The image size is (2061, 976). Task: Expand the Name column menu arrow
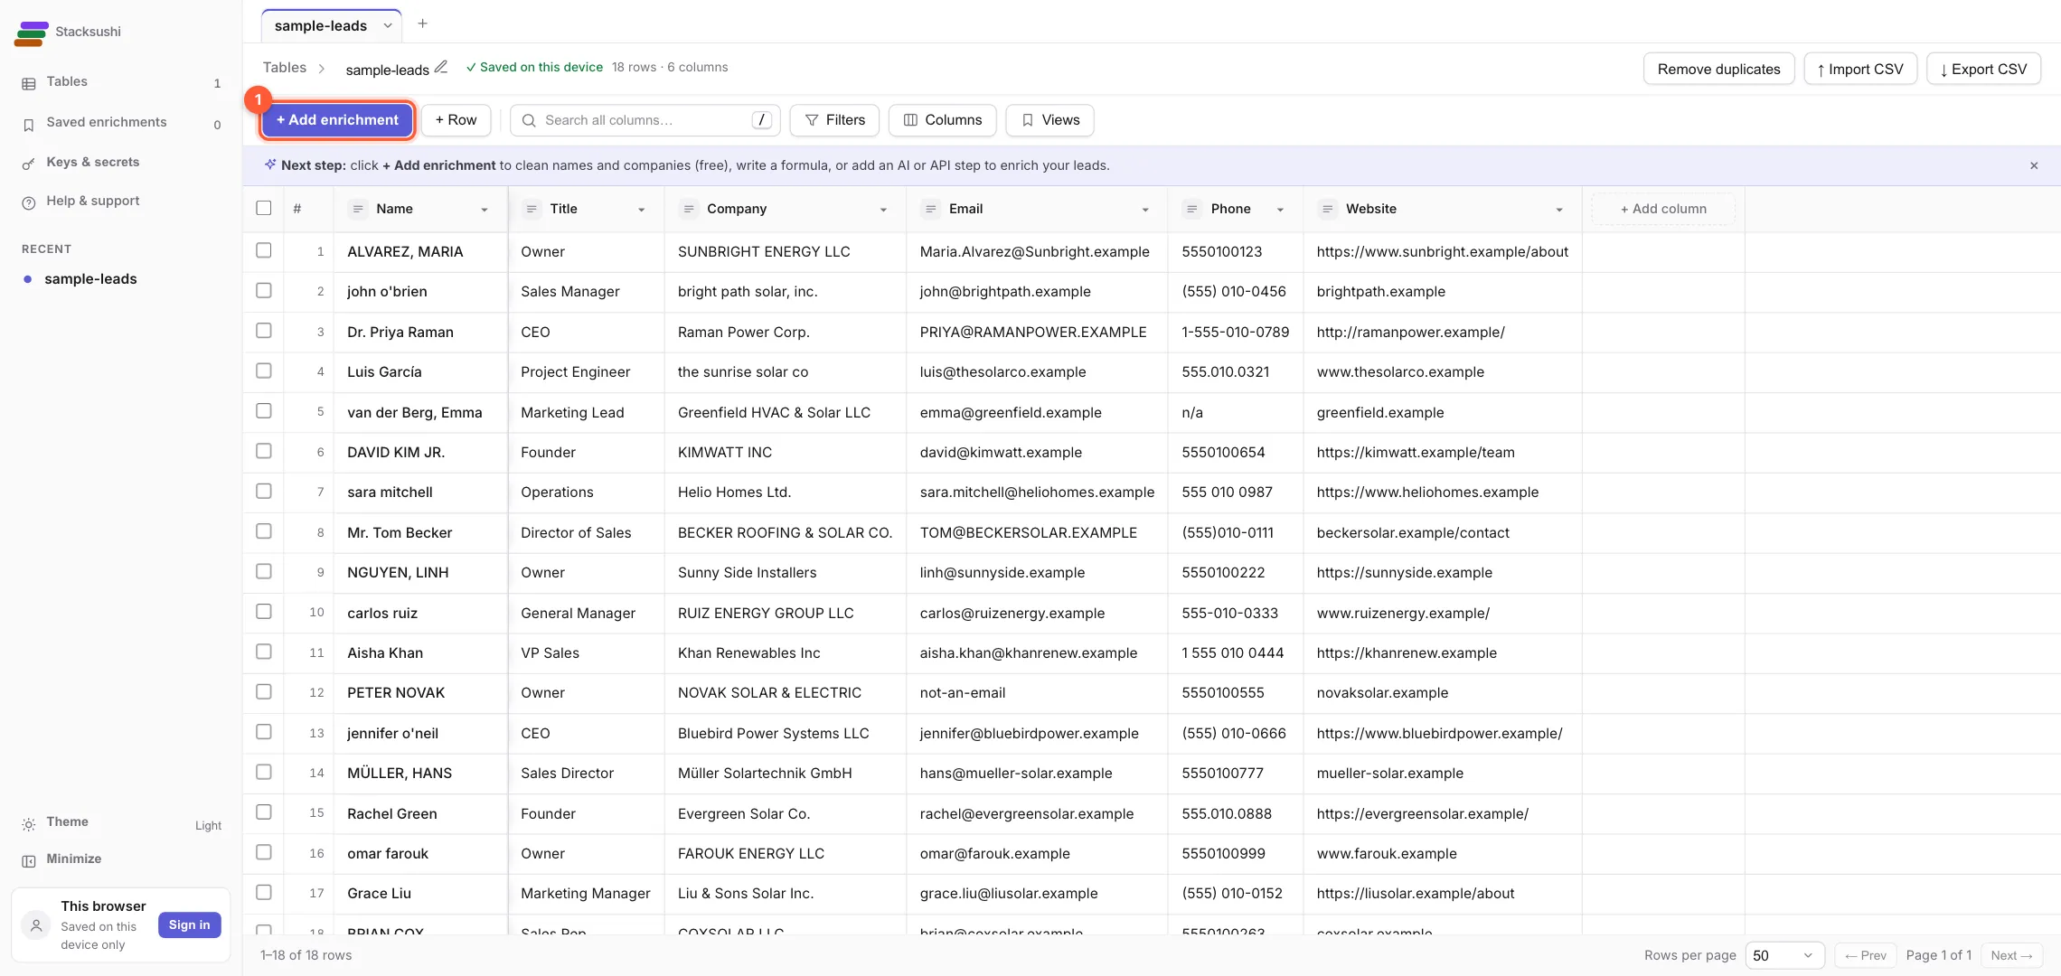click(485, 210)
